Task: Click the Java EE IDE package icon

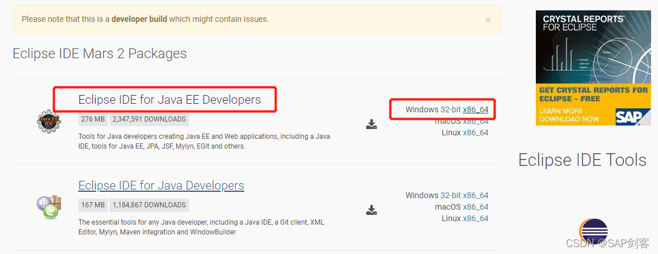Action: [x=48, y=122]
